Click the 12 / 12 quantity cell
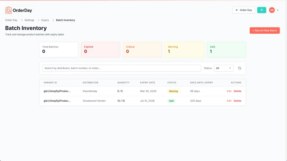The height and width of the screenshot is (161, 287). tap(121, 101)
